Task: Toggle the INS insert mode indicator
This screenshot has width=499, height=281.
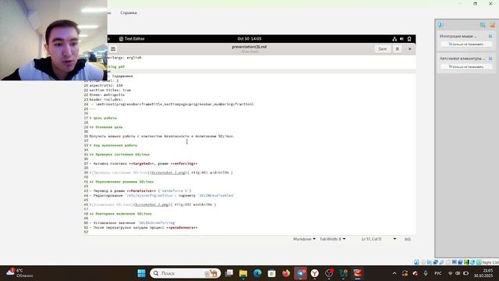Action: [x=407, y=239]
